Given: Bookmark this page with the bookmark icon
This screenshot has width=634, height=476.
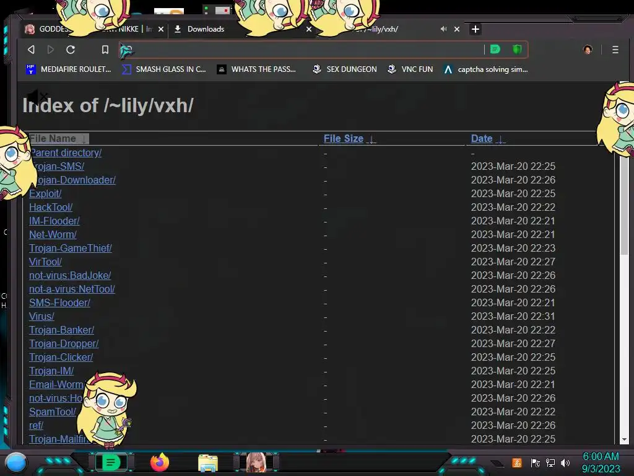Looking at the screenshot, I should coord(105,50).
